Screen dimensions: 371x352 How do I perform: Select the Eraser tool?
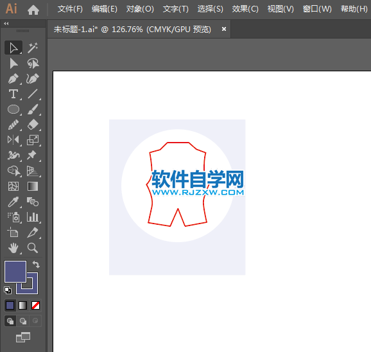pos(33,125)
